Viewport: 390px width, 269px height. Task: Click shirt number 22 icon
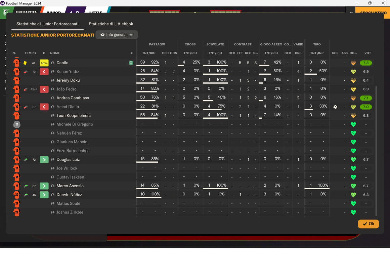(17, 213)
